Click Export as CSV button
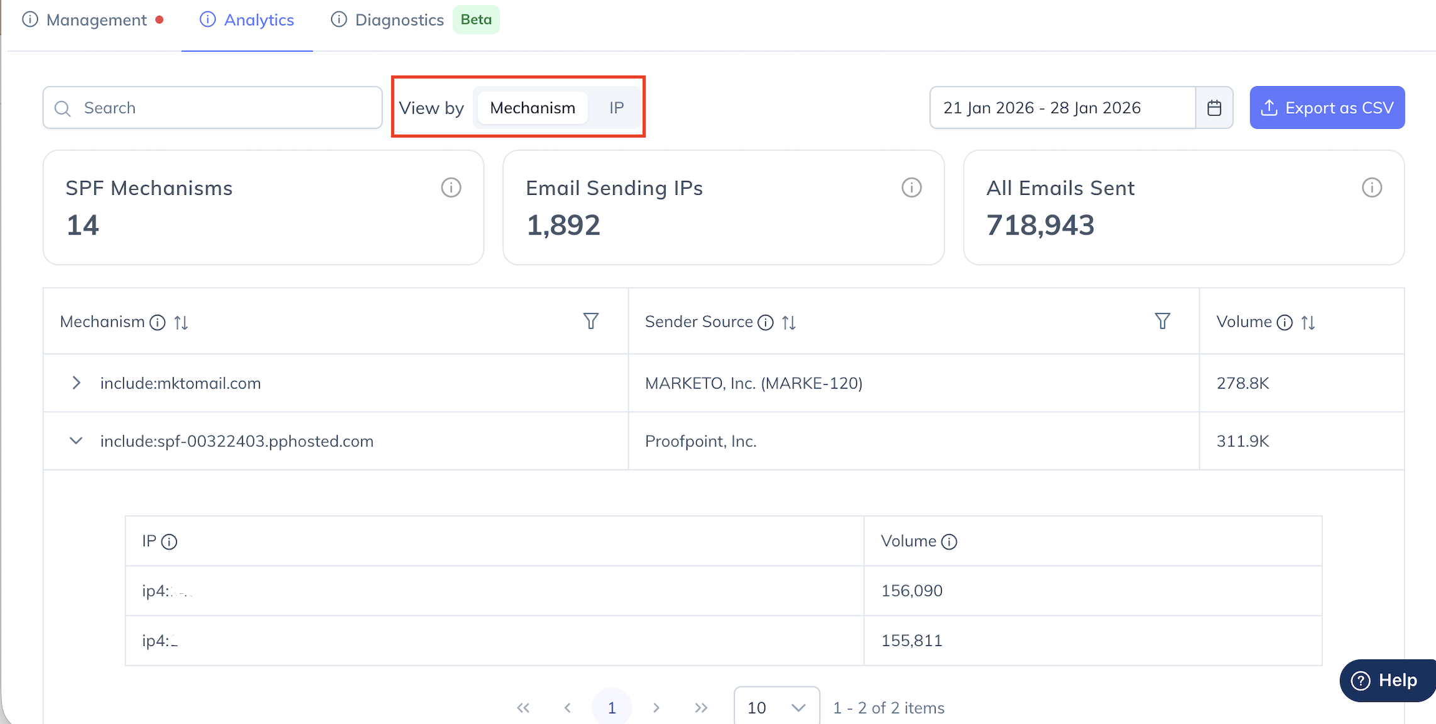 tap(1327, 108)
